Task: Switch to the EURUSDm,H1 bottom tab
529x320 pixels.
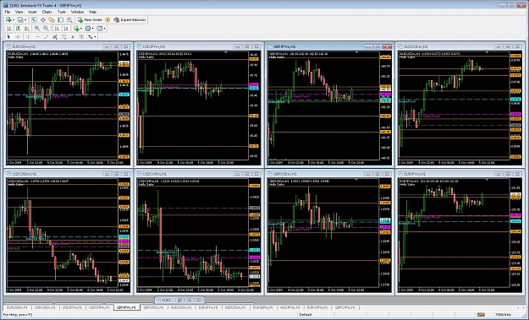Action: [x=18, y=307]
